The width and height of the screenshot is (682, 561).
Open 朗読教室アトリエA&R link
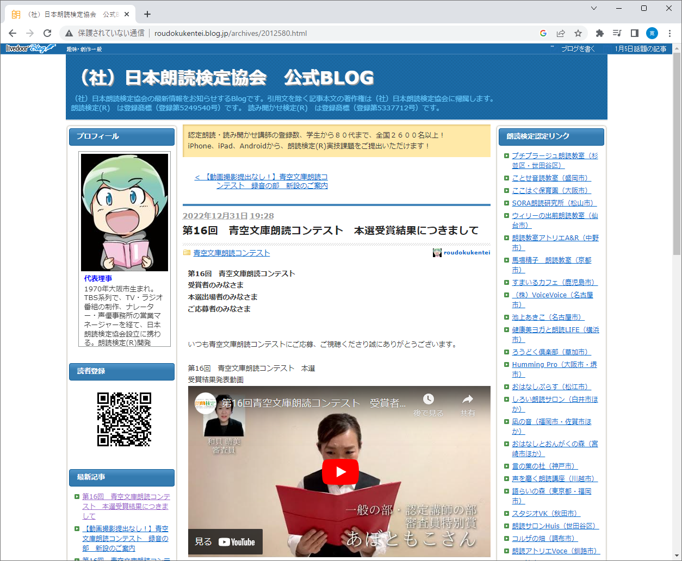point(555,242)
